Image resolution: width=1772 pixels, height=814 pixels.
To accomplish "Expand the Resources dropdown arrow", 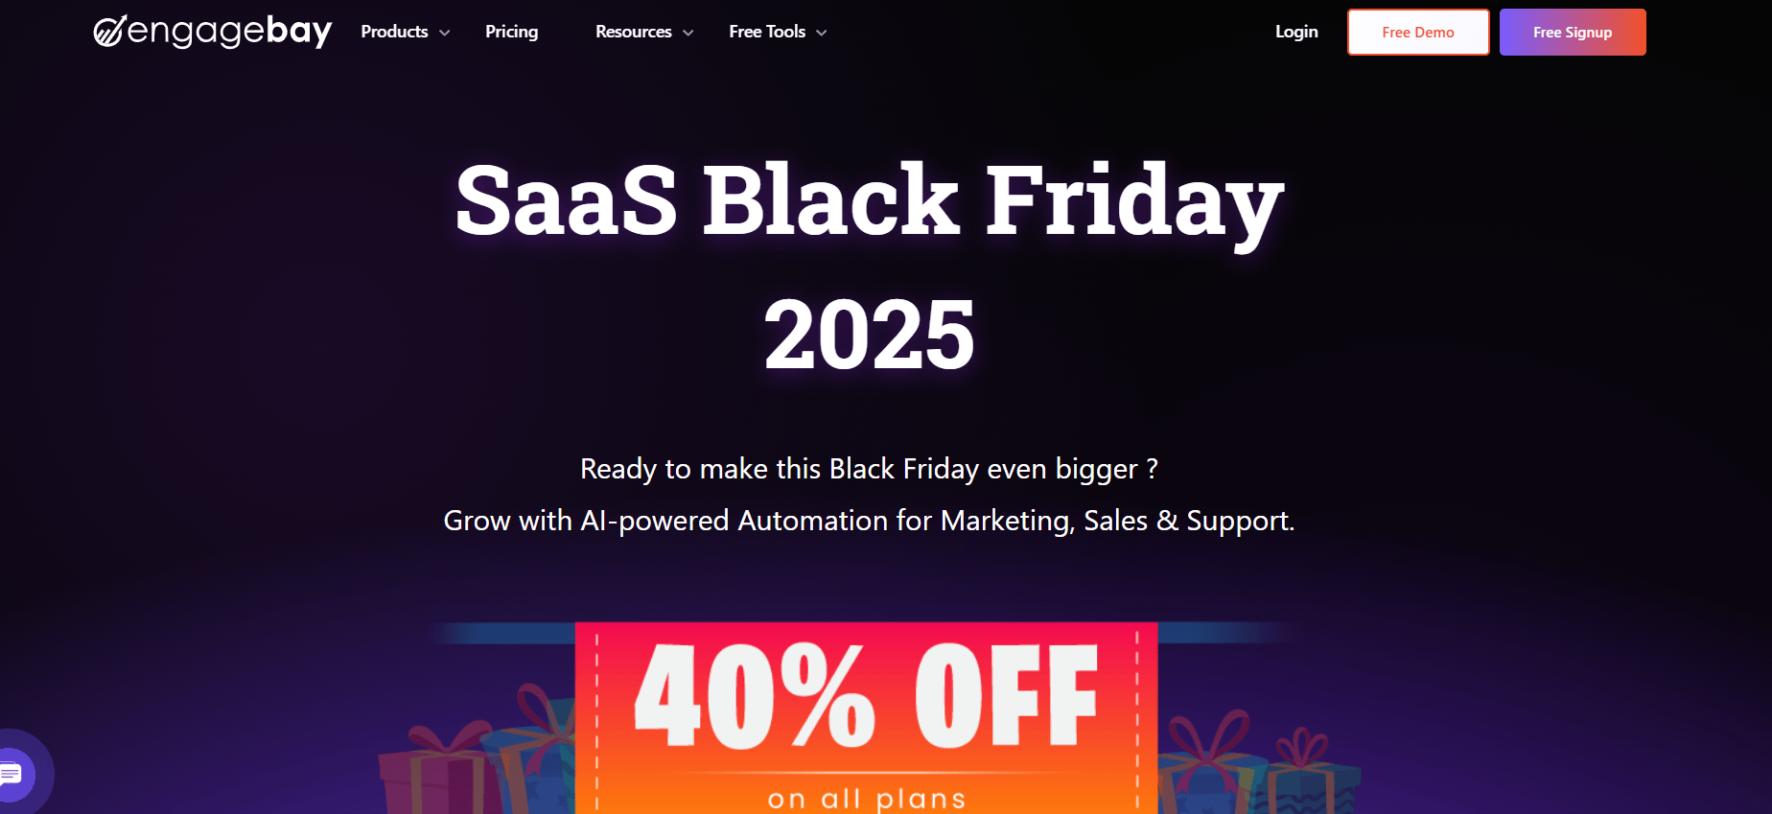I will tap(688, 33).
